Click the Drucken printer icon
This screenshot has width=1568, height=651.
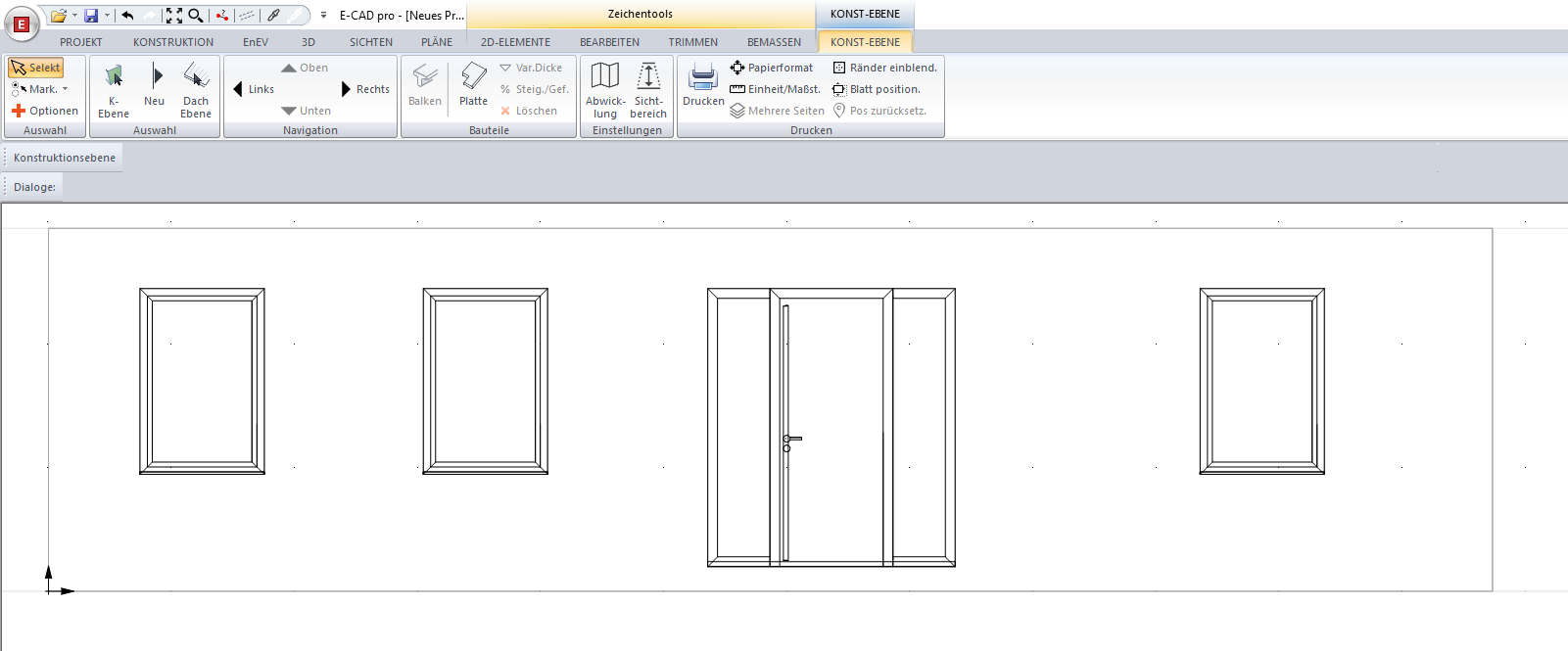[x=704, y=85]
